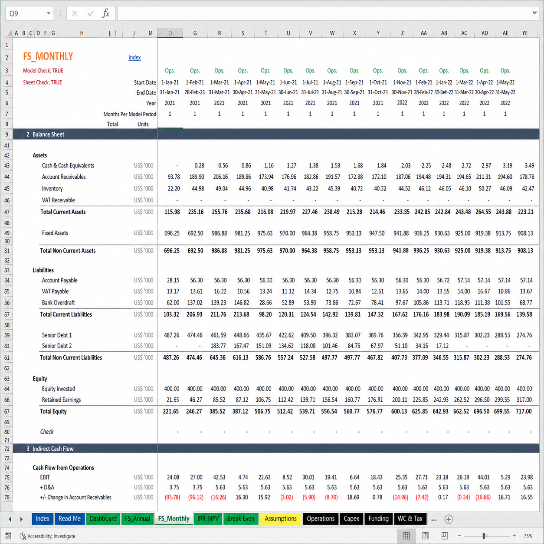Adjust the zoom slider handle
This screenshot has width=544, height=544.
[484, 536]
